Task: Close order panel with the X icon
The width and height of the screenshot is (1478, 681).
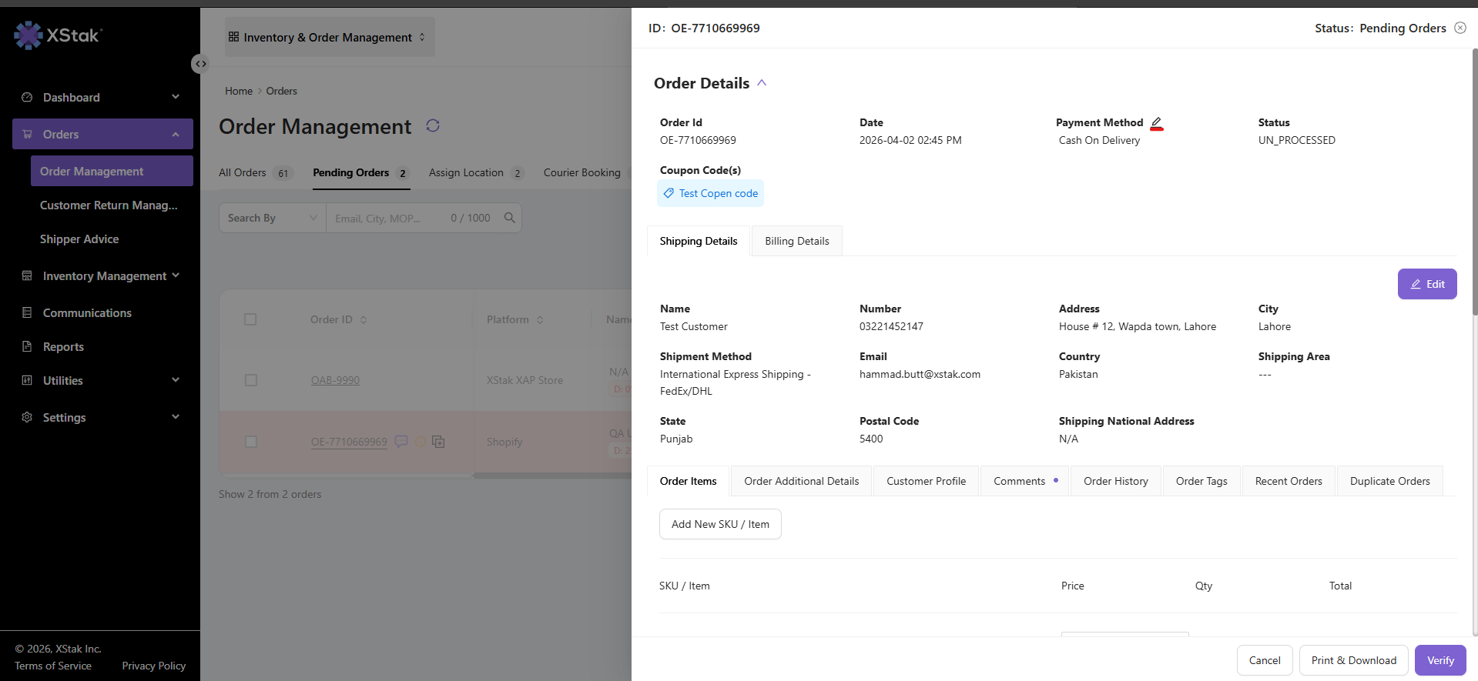Action: [1460, 28]
